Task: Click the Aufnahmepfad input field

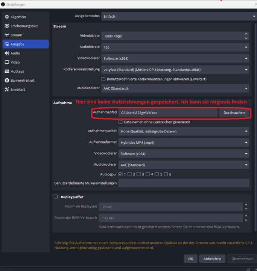Action: pyautogui.click(x=168, y=113)
